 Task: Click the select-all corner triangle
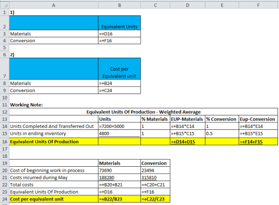coord(4,5)
